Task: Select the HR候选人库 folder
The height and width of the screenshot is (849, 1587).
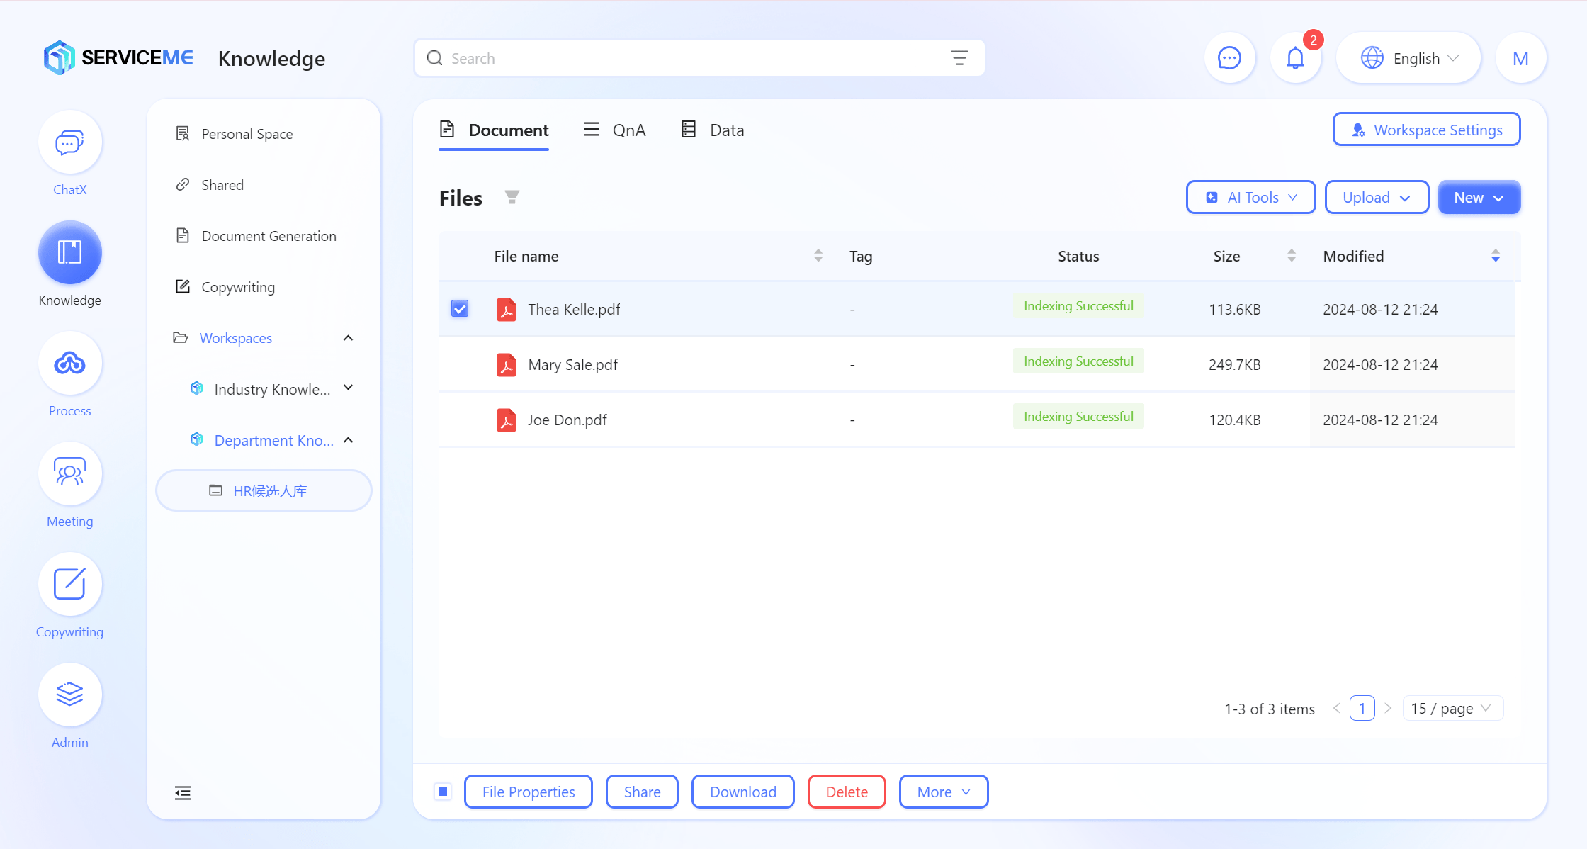Action: tap(264, 490)
